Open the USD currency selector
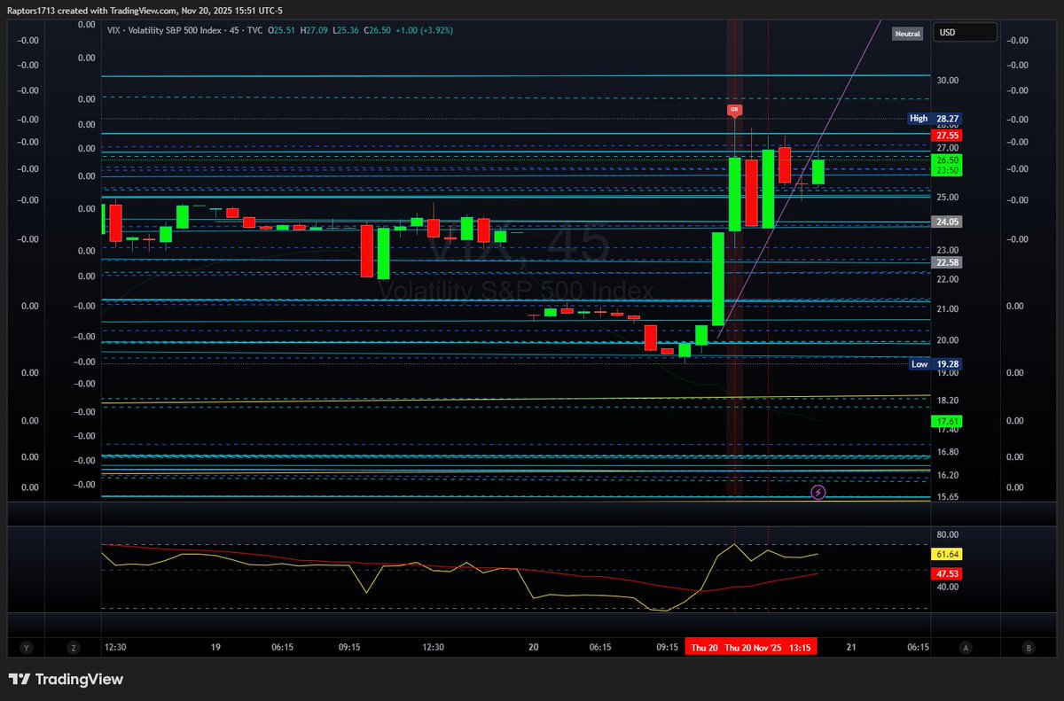This screenshot has height=701, width=1064. tap(966, 33)
